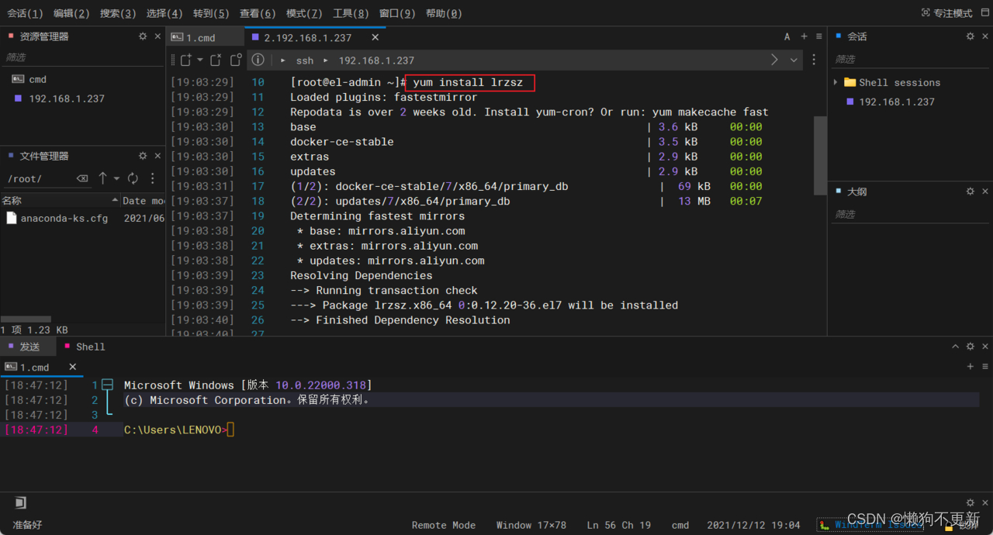The height and width of the screenshot is (535, 993).
Task: Collapse the bottom panel with the chevron
Action: tap(955, 347)
